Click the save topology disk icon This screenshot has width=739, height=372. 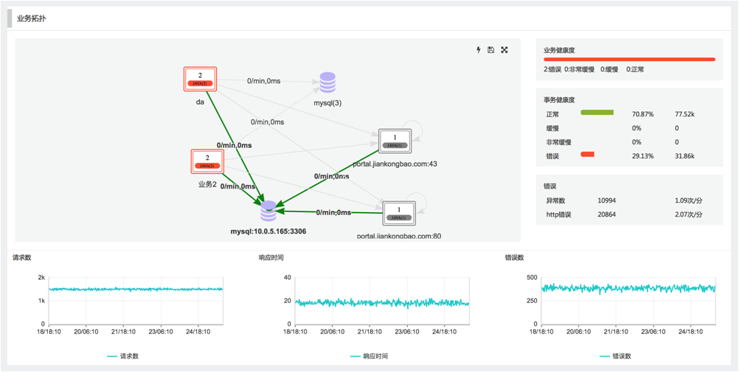tap(491, 50)
